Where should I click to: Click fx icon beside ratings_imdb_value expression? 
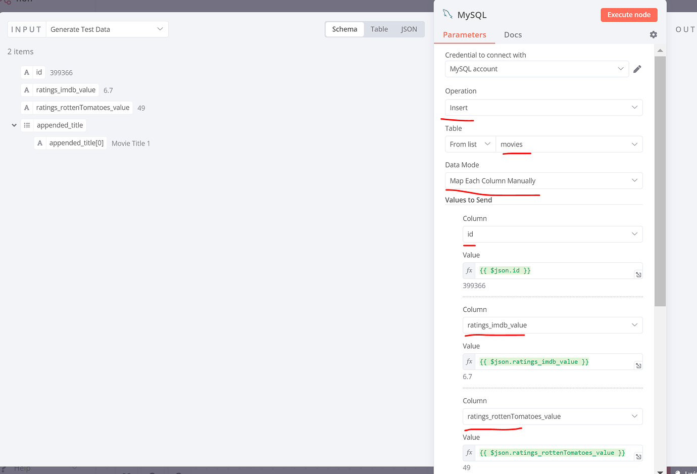click(x=469, y=361)
